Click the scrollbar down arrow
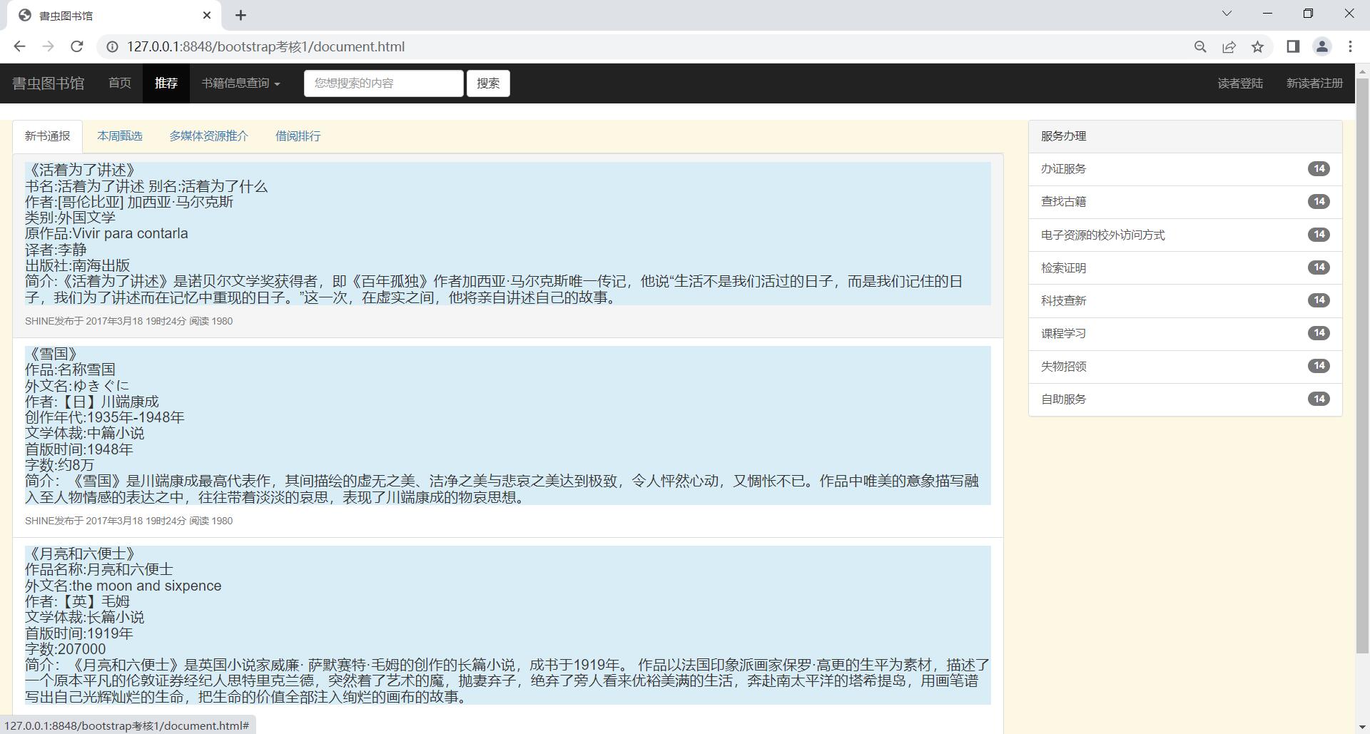The width and height of the screenshot is (1370, 734). click(x=1362, y=727)
